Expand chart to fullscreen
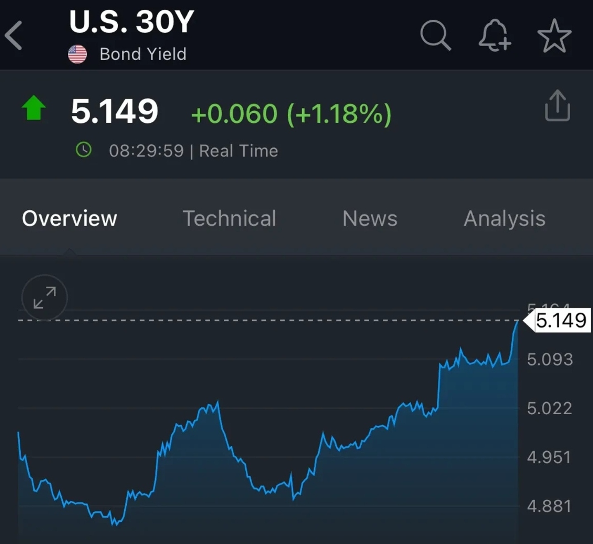The image size is (593, 544). pyautogui.click(x=45, y=297)
